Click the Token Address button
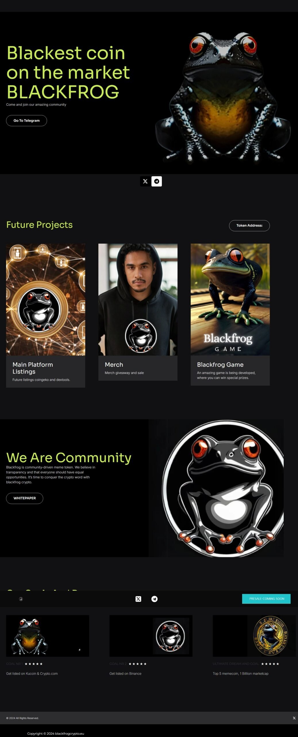The height and width of the screenshot is (737, 298). 249,225
